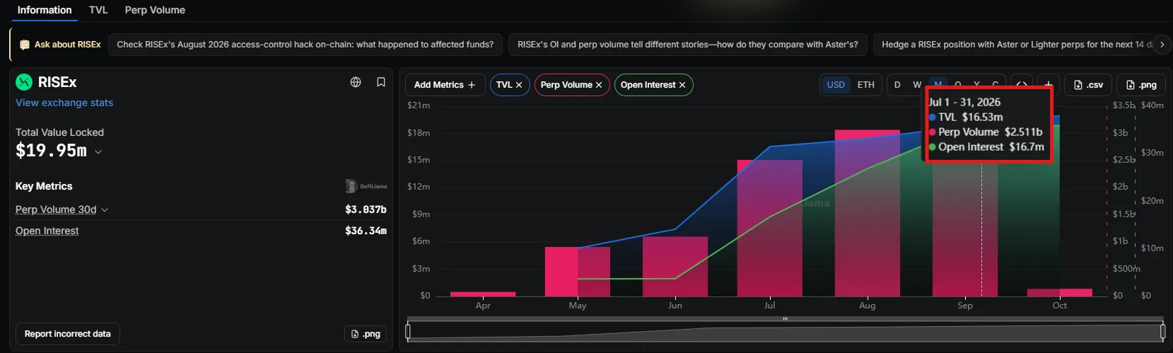This screenshot has height=353, width=1173.
Task: Click the May Perp Volume bar
Action: [578, 272]
